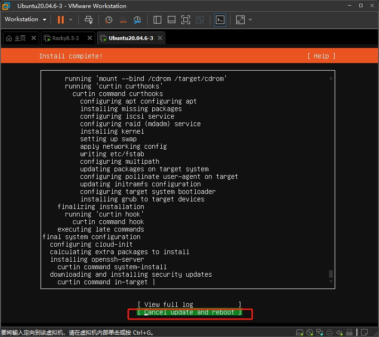Select Cancel update and reboot
The image size is (379, 337).
tap(189, 312)
